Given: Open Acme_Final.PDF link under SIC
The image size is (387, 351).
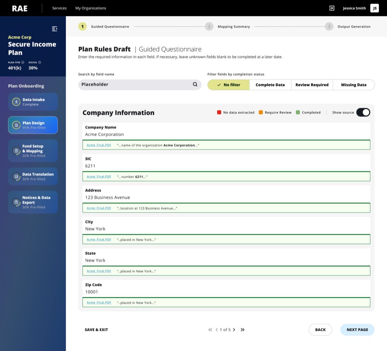Looking at the screenshot, I should [x=99, y=176].
